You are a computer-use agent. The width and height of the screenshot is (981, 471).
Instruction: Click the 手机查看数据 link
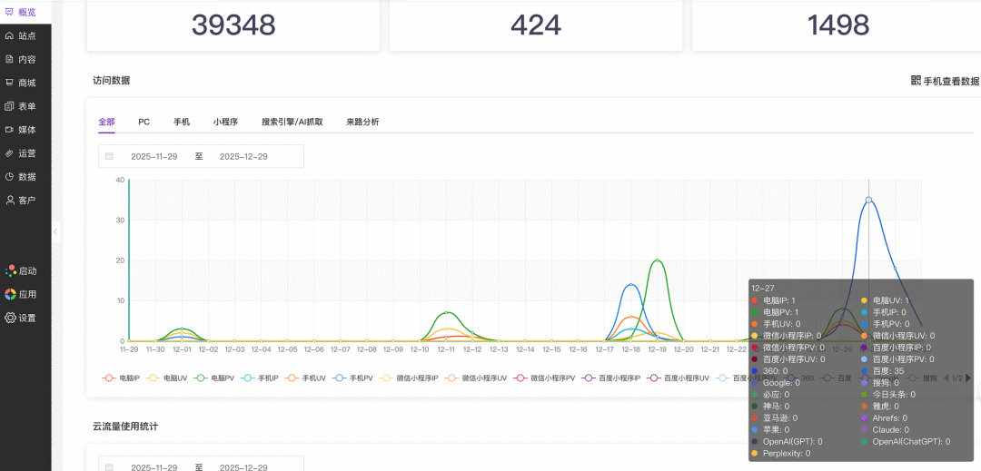click(x=951, y=81)
